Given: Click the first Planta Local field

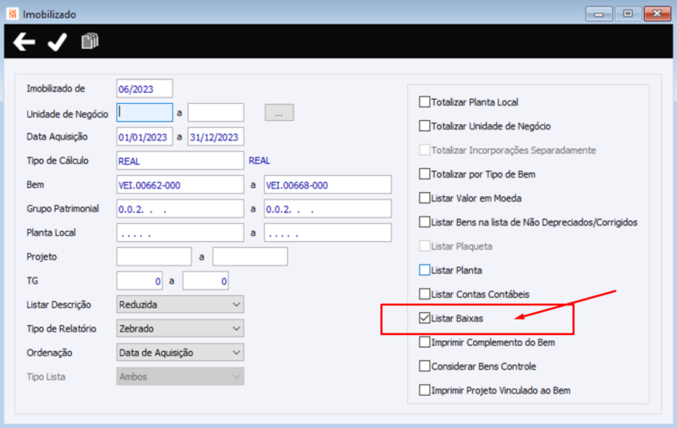Looking at the screenshot, I should coord(180,233).
